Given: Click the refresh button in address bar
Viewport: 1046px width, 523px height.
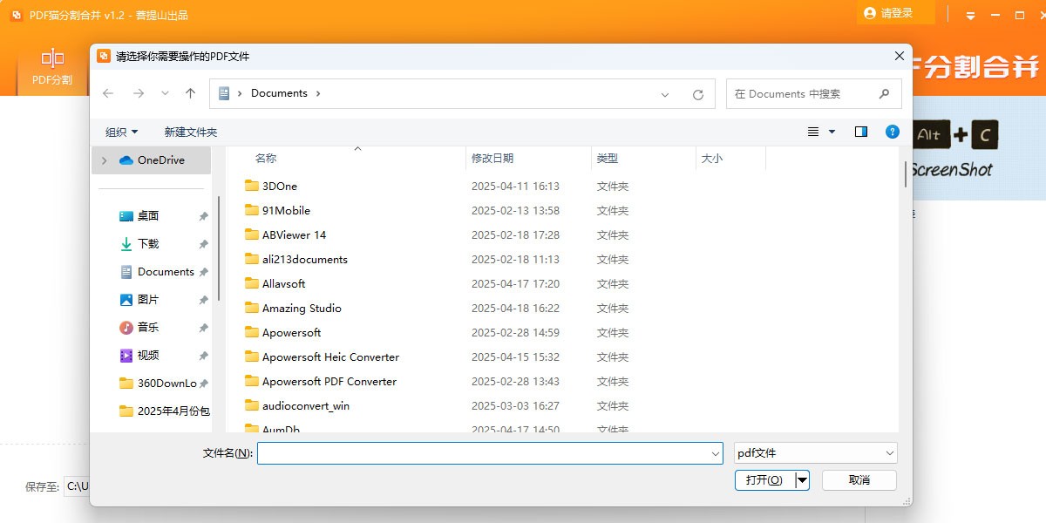Looking at the screenshot, I should point(697,94).
